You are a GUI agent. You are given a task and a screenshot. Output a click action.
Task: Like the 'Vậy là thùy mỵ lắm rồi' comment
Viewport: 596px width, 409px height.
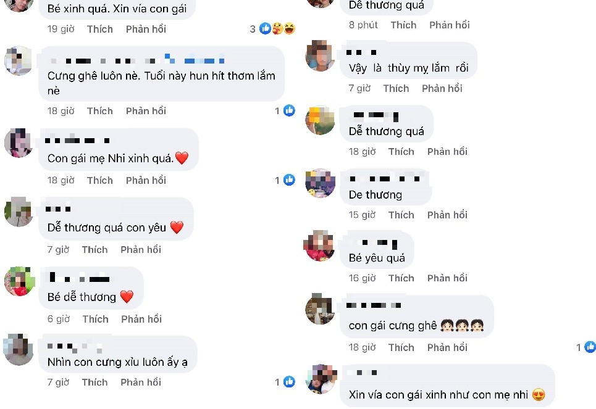(x=396, y=88)
